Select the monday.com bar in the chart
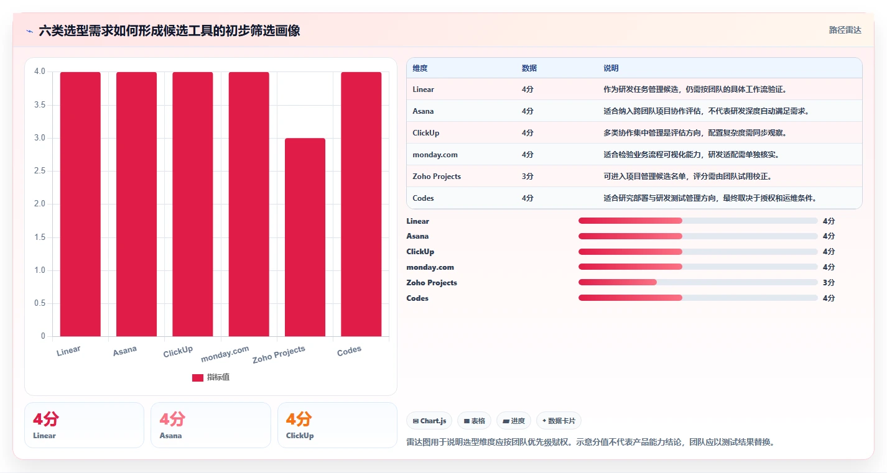Image resolution: width=887 pixels, height=473 pixels. click(x=249, y=204)
